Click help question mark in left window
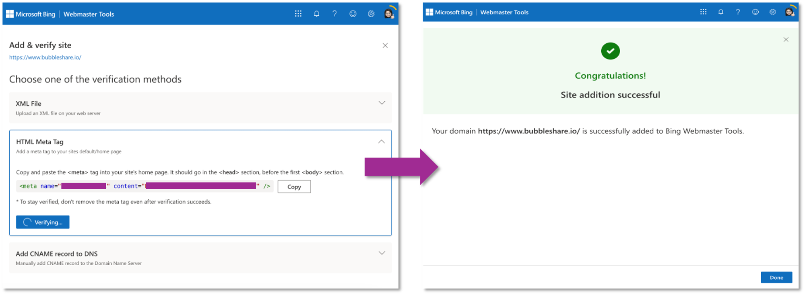Viewport: 805px width, 295px height. (x=334, y=14)
